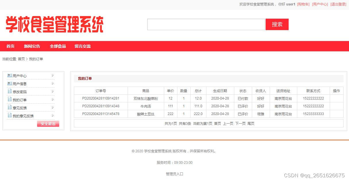Click the 退出登录 link
Image resolution: width=349 pixels, height=181 pixels.
(x=338, y=4)
